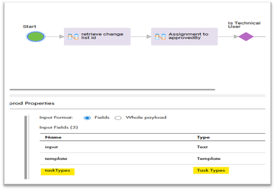Screen dimensions: 275x190
Task: Click the Assignment to approvedBy step icon
Action: tap(160, 36)
